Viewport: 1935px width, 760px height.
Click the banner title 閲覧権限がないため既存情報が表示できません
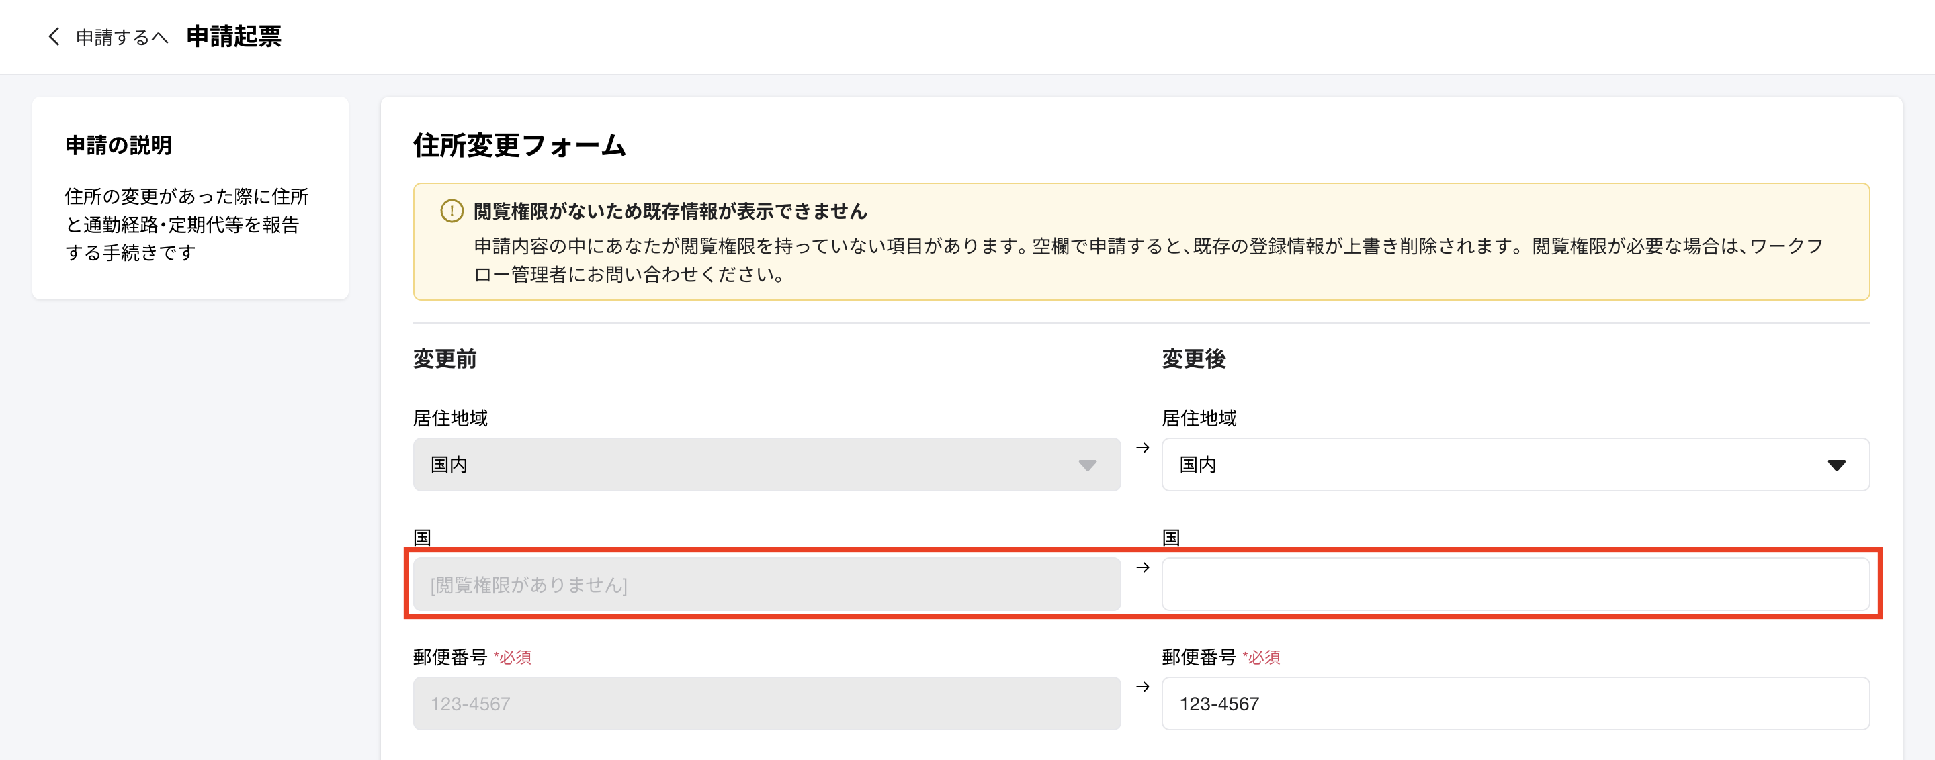pyautogui.click(x=670, y=211)
